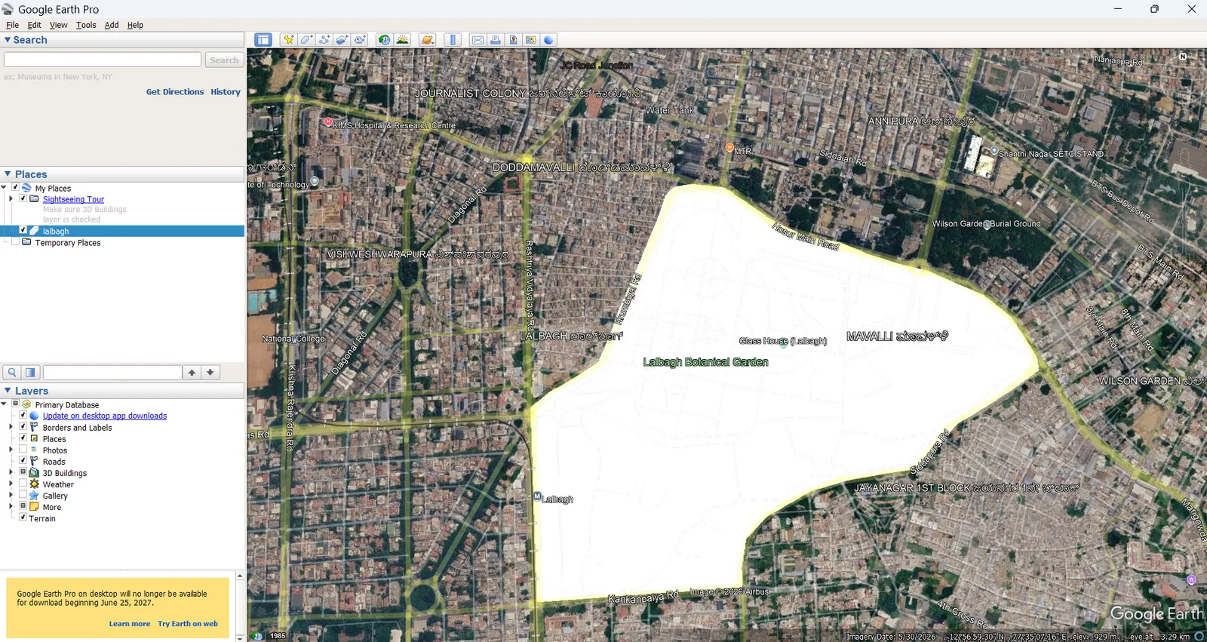Move selected place down with the arrow

[x=210, y=372]
